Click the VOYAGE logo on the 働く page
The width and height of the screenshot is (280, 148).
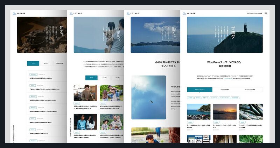[x=133, y=13]
